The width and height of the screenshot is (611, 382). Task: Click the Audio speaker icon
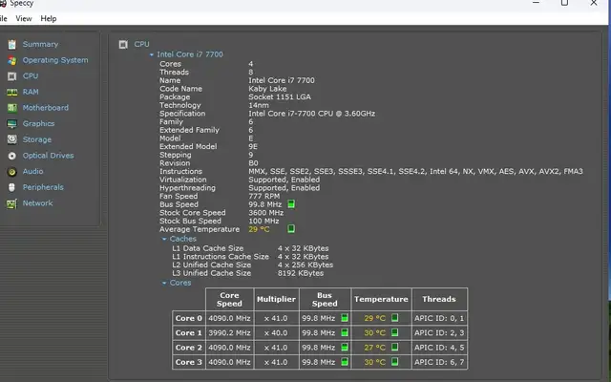12,172
